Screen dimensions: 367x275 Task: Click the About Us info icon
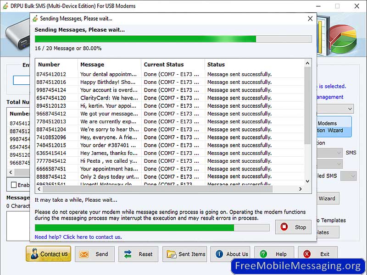219,254
